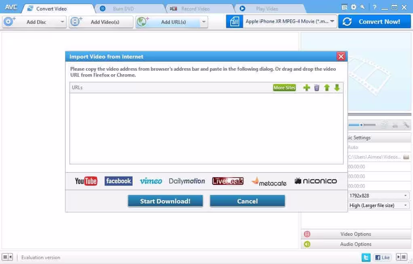
Task: Move URL up with green arrow
Action: [x=327, y=88]
